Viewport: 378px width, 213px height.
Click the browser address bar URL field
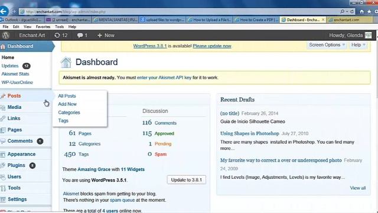(x=178, y=12)
